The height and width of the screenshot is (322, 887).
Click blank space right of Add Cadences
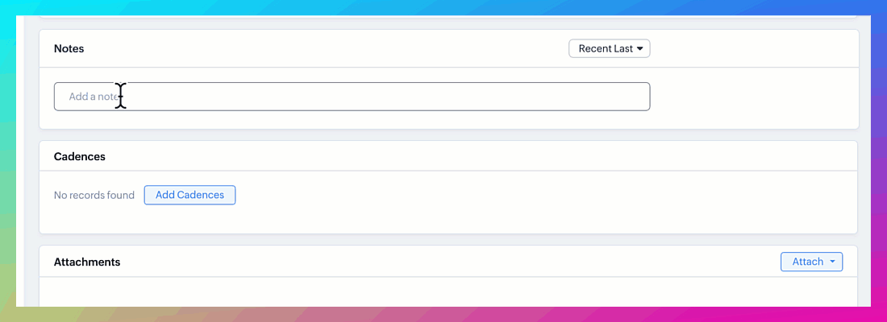pyautogui.click(x=524, y=195)
